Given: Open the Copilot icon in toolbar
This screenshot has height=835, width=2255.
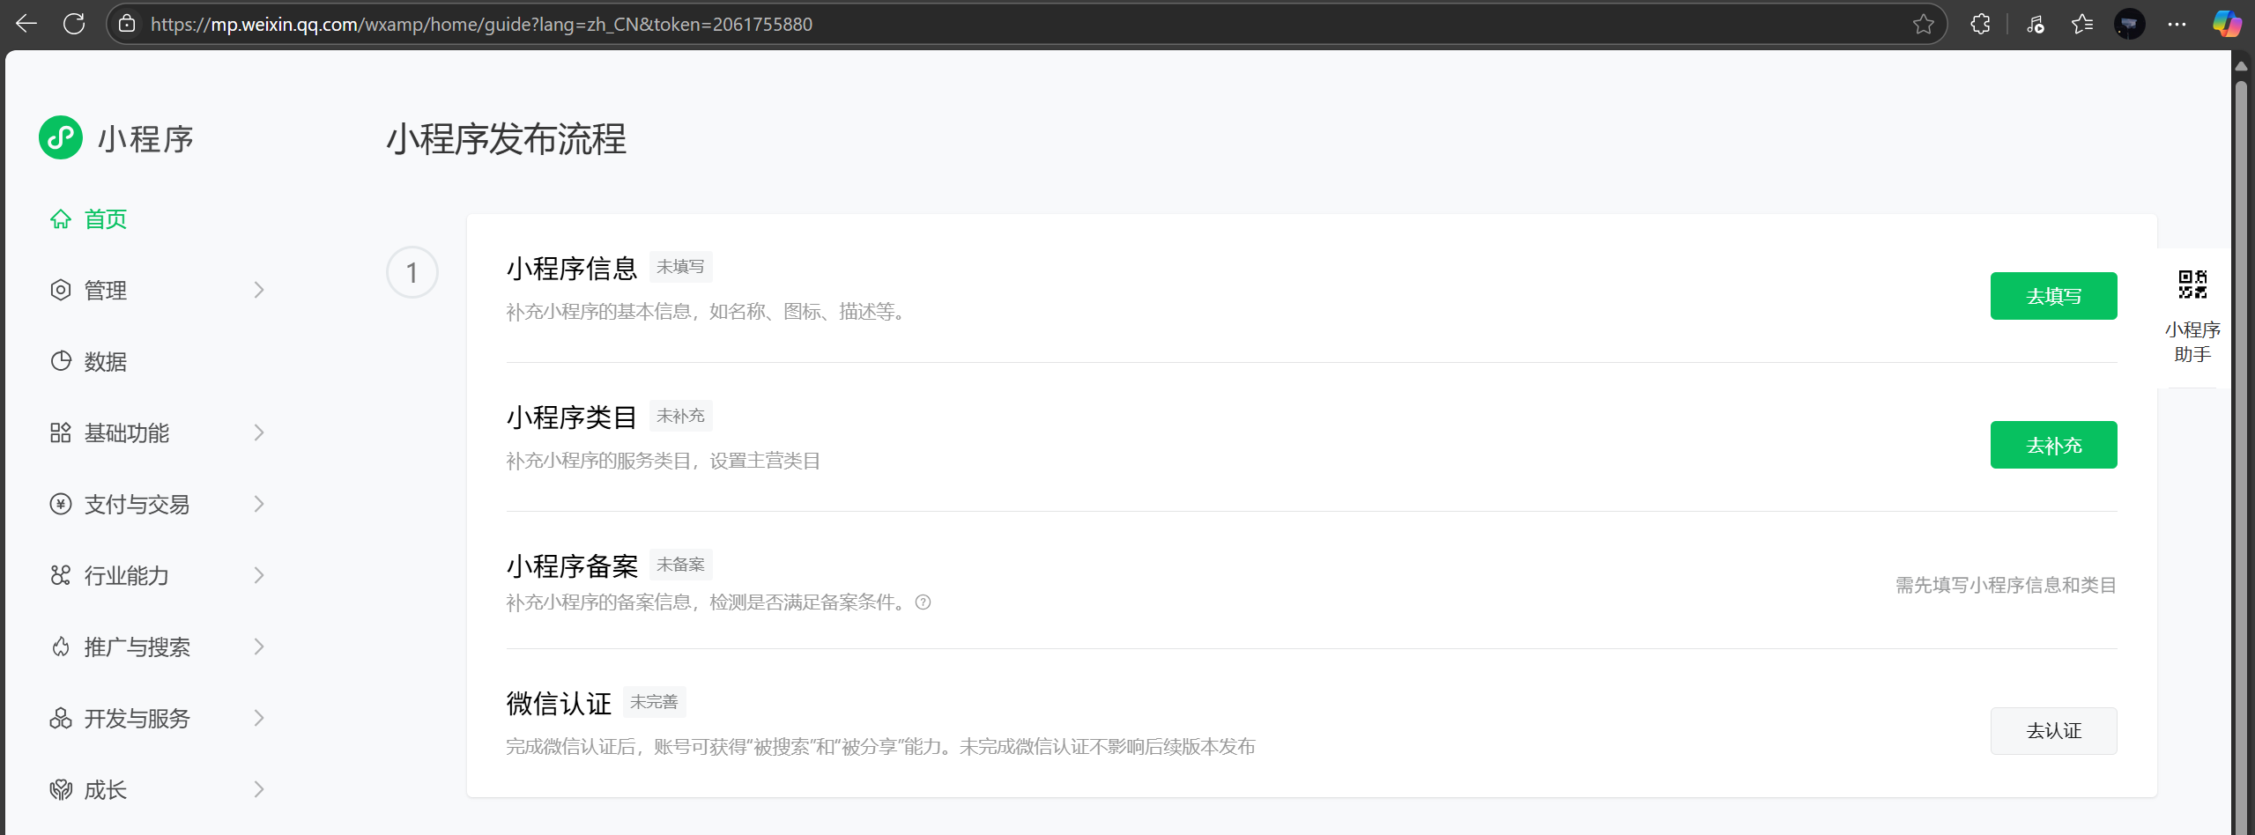Looking at the screenshot, I should click(x=2227, y=24).
